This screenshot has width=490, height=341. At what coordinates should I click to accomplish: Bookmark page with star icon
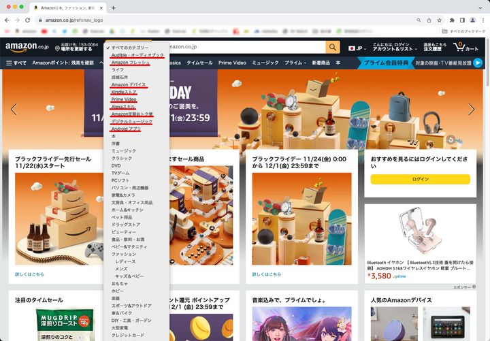440,20
